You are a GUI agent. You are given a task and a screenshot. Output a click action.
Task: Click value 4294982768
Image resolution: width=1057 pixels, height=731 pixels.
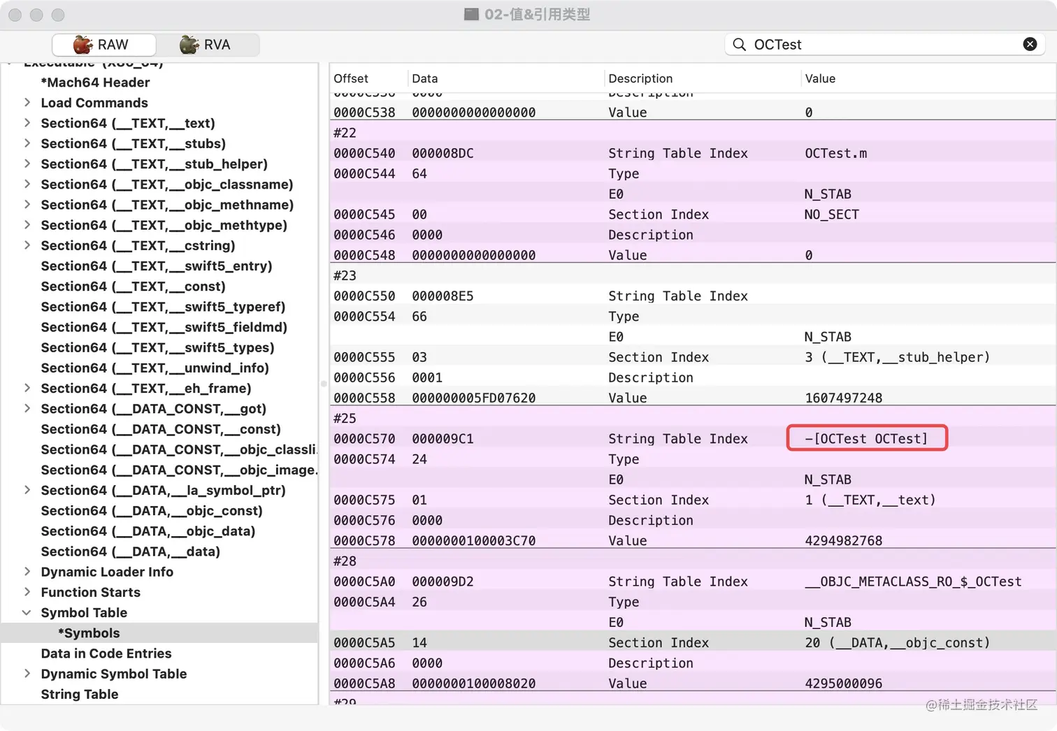coord(843,541)
